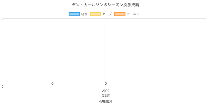This screenshot has width=211, height=105.
Task: Click the 0 data label left of center gridline
Action: coord(52,84)
